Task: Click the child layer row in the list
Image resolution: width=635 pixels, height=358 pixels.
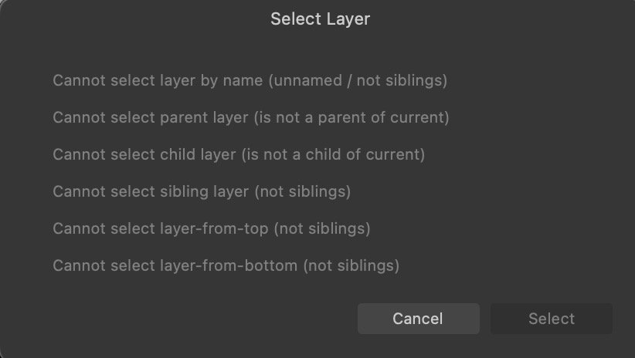Action: click(x=239, y=155)
